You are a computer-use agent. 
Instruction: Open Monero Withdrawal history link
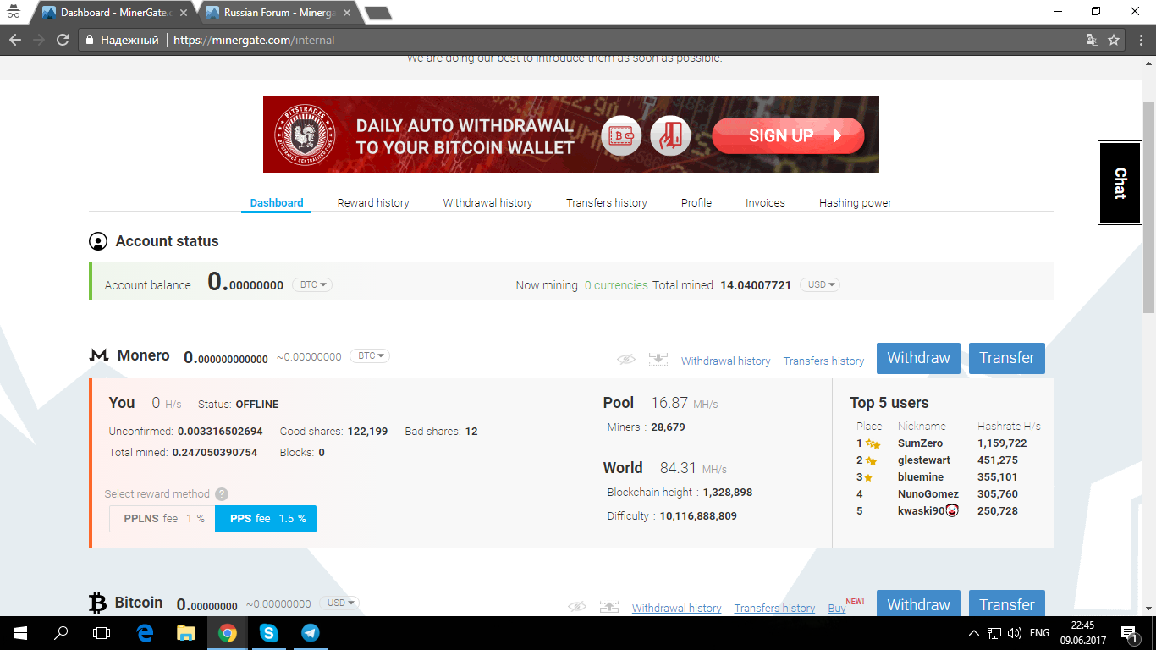click(726, 361)
